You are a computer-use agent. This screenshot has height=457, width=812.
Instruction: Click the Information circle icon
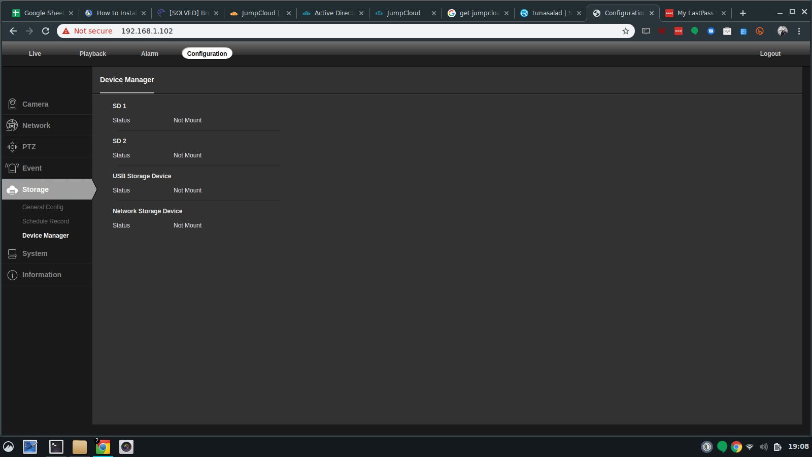(x=12, y=275)
